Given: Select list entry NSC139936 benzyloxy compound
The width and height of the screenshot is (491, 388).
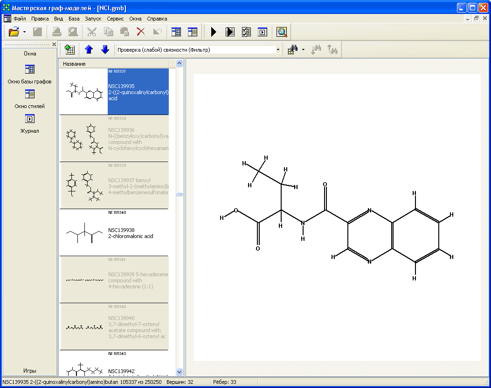Looking at the screenshot, I should coord(114,139).
